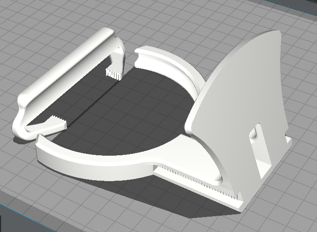Select the small toothed block beside the rod

pyautogui.click(x=114, y=72)
